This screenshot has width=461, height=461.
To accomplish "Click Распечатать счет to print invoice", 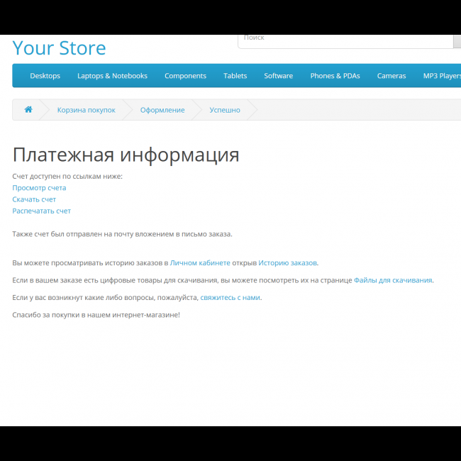I will [42, 211].
